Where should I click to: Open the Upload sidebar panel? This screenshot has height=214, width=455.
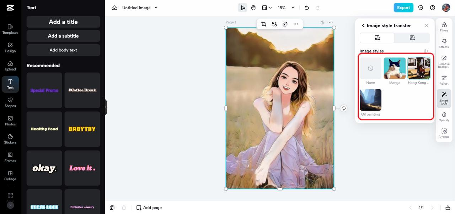coord(10,66)
